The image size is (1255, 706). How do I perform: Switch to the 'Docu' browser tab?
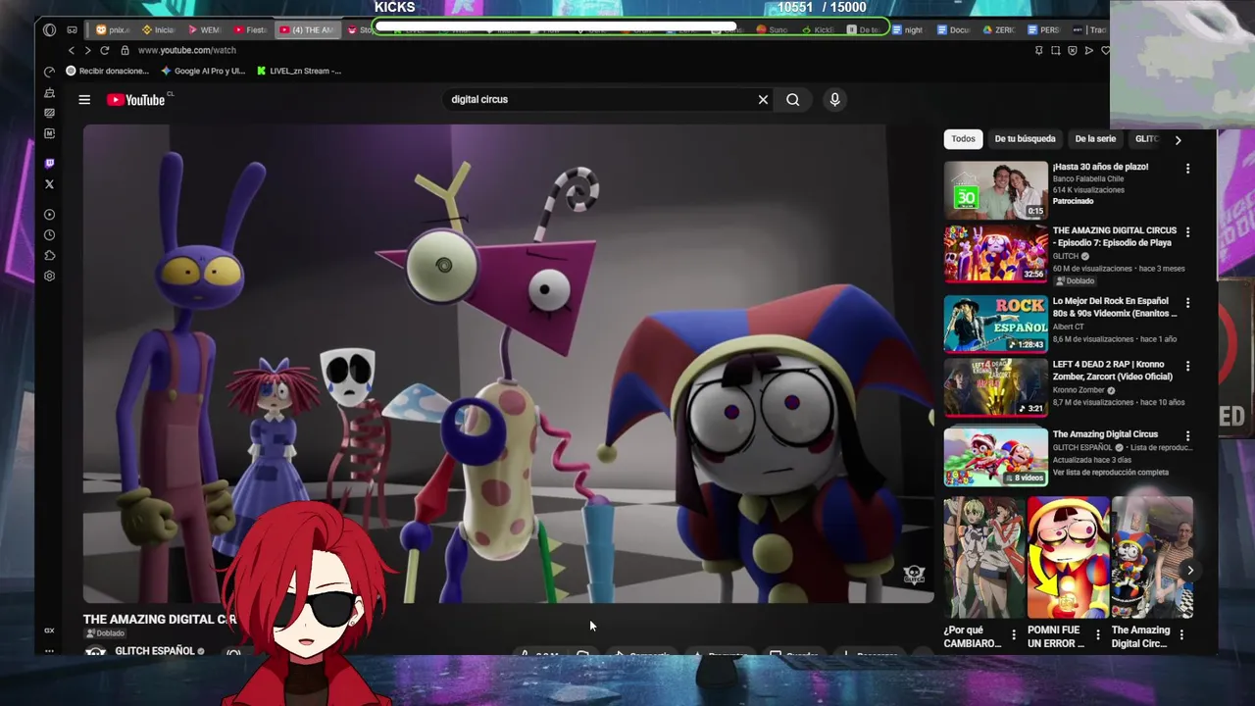point(954,29)
